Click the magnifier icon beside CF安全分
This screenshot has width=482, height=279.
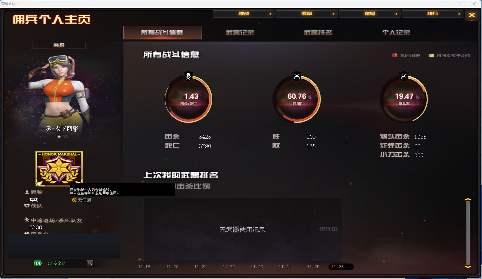(x=90, y=263)
